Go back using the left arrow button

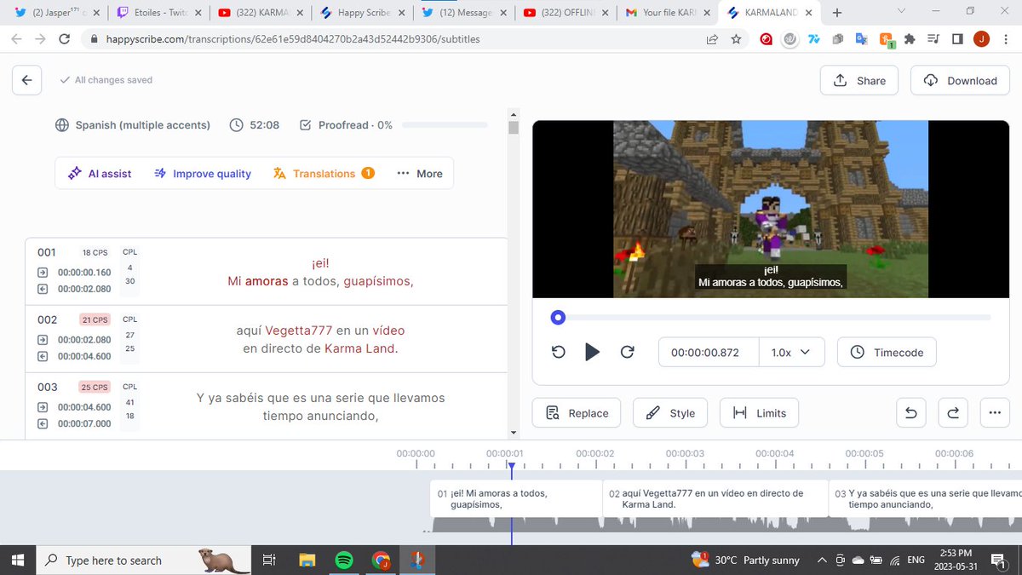tap(26, 80)
